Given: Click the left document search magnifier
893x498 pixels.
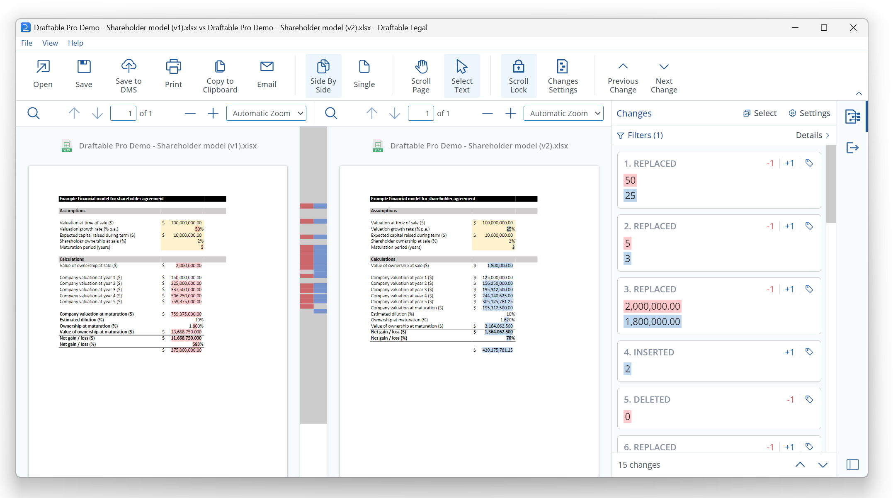Looking at the screenshot, I should point(34,113).
